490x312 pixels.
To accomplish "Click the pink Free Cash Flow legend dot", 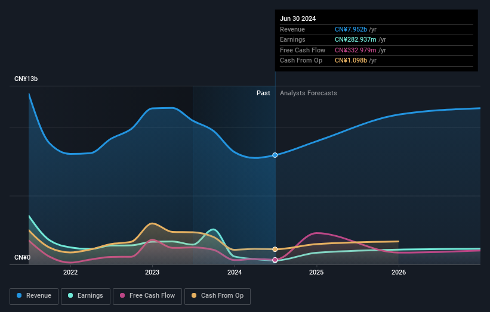I will [x=122, y=295].
